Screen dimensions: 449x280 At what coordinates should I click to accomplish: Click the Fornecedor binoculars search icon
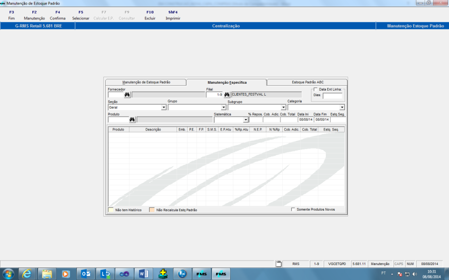point(127,95)
